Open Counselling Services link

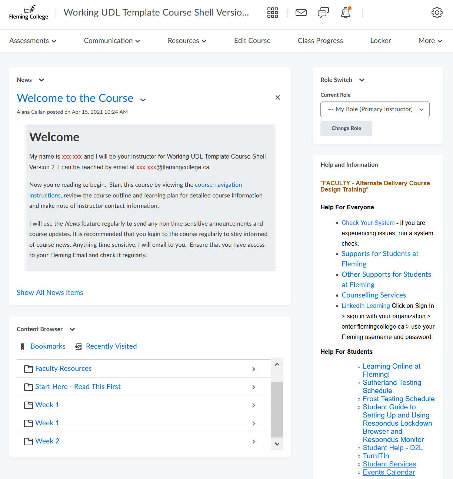pyautogui.click(x=374, y=295)
